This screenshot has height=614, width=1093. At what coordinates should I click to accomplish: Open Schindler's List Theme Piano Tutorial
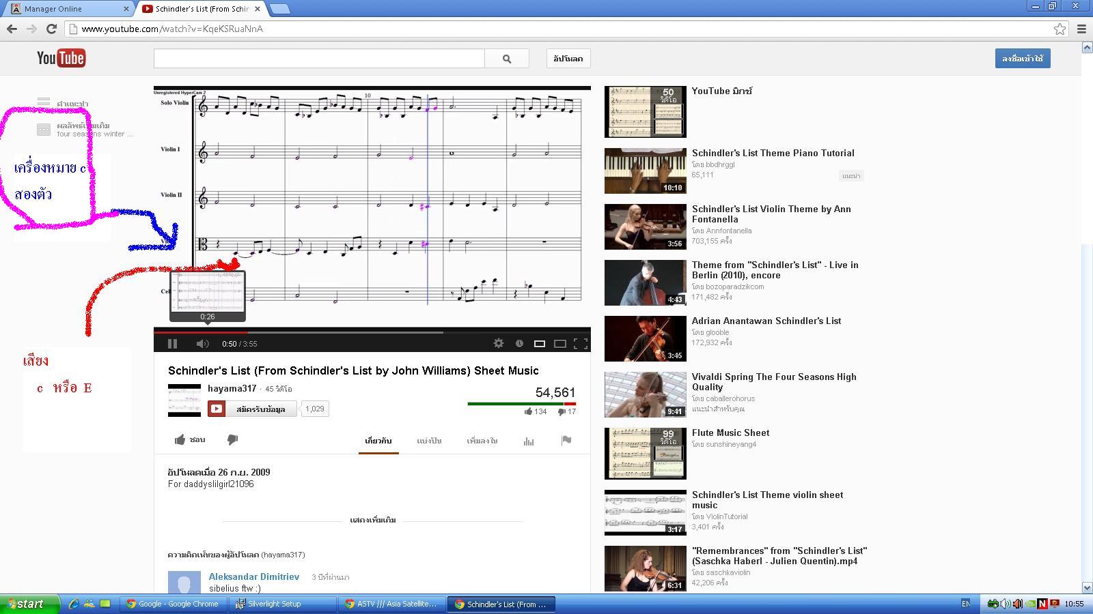(773, 153)
